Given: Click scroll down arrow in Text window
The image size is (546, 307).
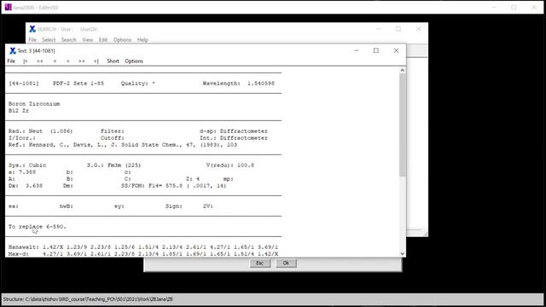Looking at the screenshot, I should [x=402, y=254].
